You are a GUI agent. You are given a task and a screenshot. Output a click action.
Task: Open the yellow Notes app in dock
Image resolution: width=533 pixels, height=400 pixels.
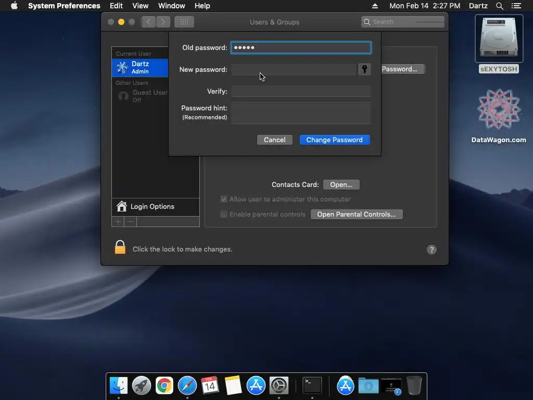[233, 386]
